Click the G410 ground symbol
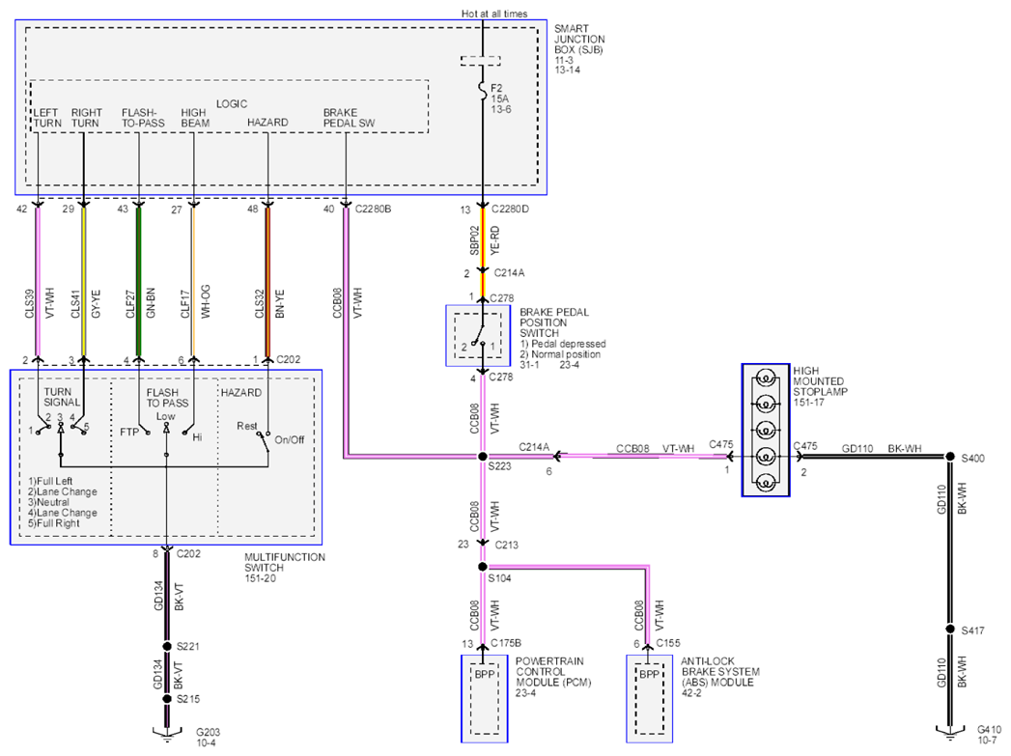1011x756 pixels. point(950,733)
